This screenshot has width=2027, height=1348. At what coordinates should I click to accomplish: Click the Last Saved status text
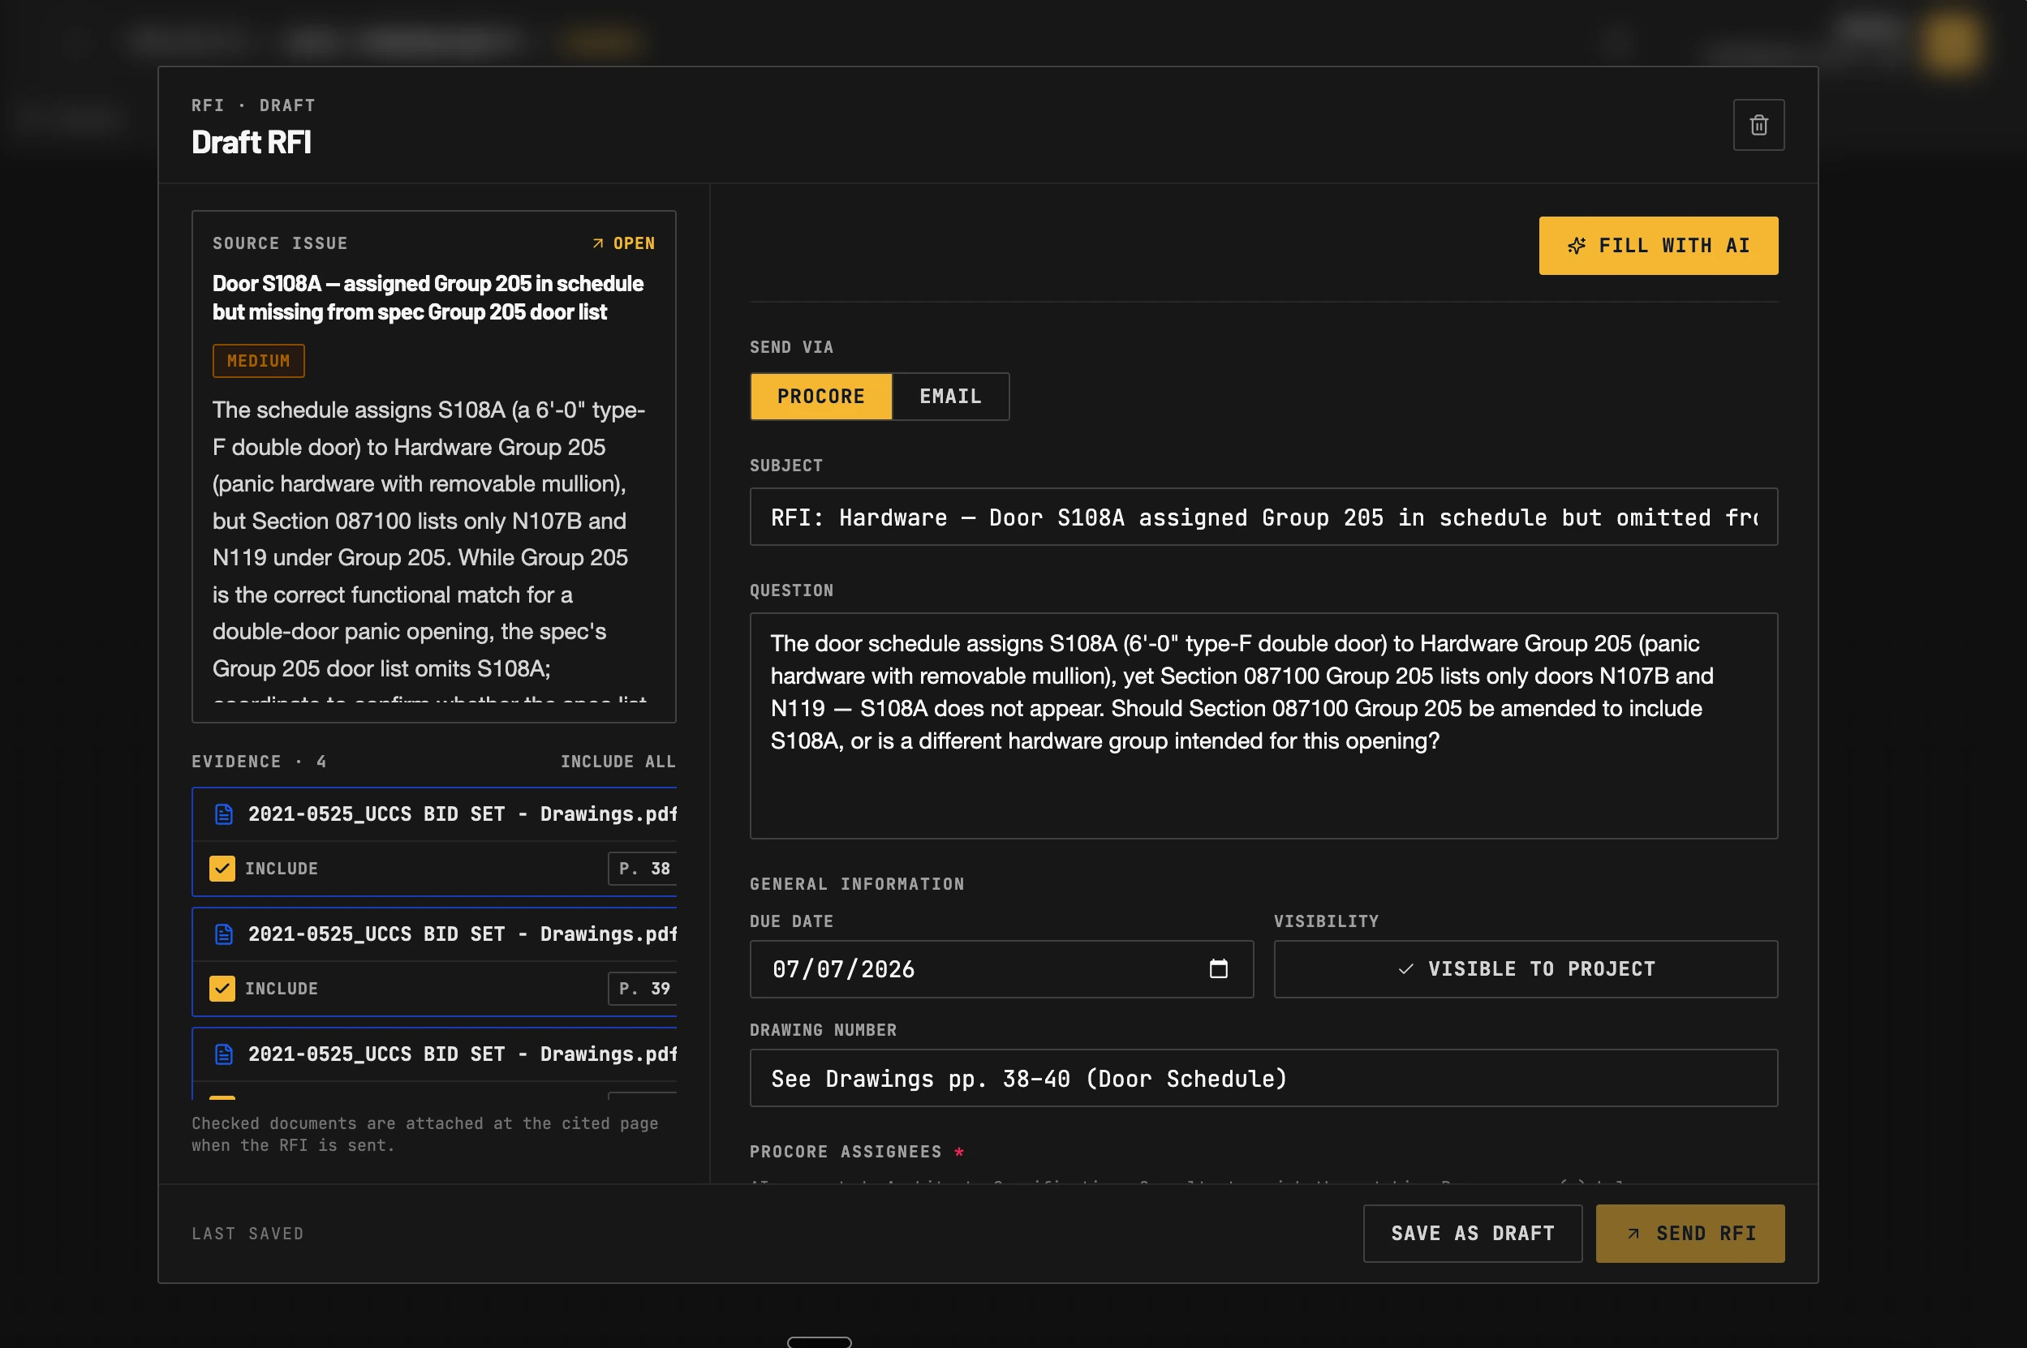(247, 1234)
